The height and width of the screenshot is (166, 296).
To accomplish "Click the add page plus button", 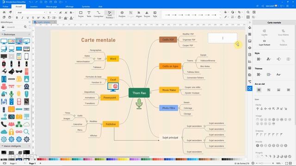I will (x=40, y=163).
